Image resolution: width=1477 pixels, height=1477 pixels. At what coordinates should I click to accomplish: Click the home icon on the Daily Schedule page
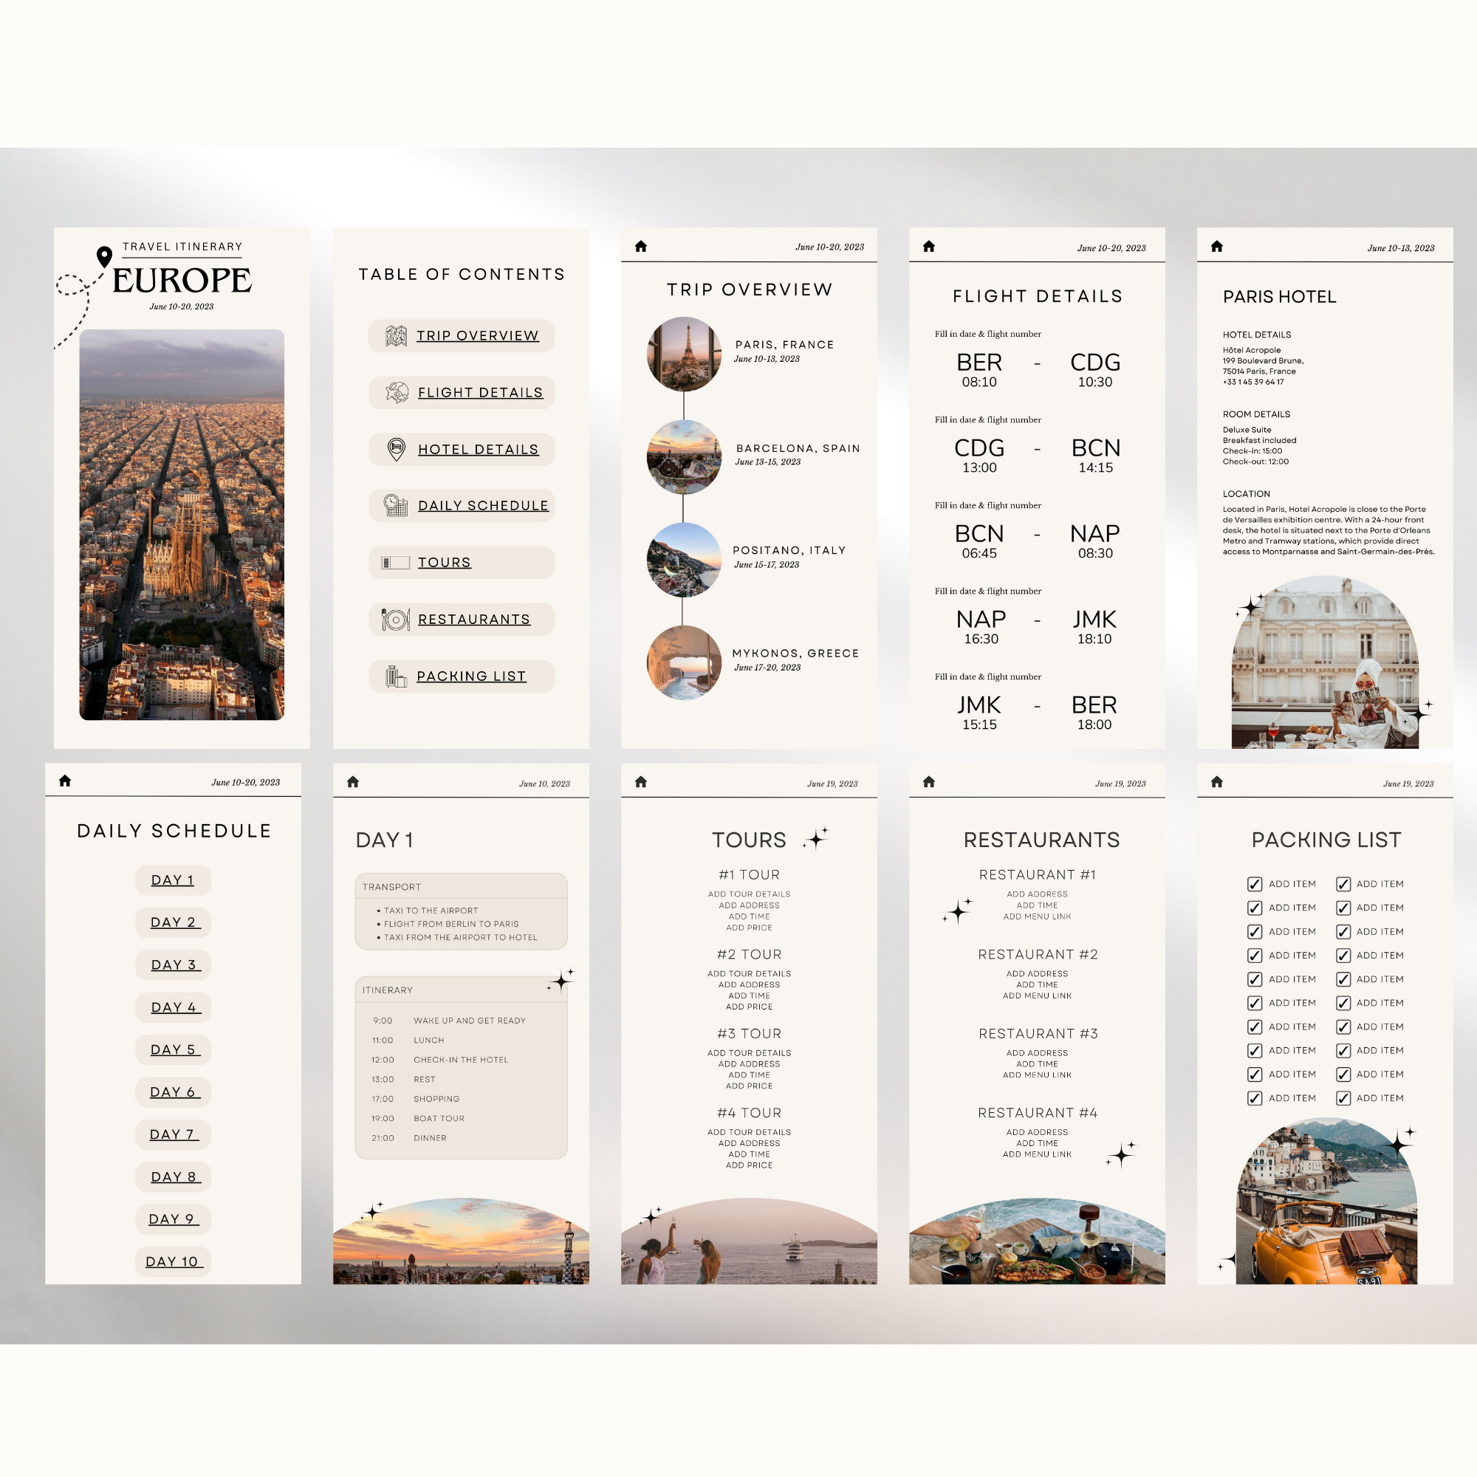[x=66, y=781]
